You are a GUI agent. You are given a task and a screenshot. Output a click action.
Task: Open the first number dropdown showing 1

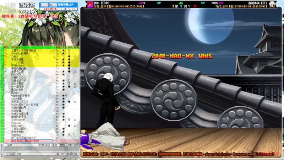44,5
